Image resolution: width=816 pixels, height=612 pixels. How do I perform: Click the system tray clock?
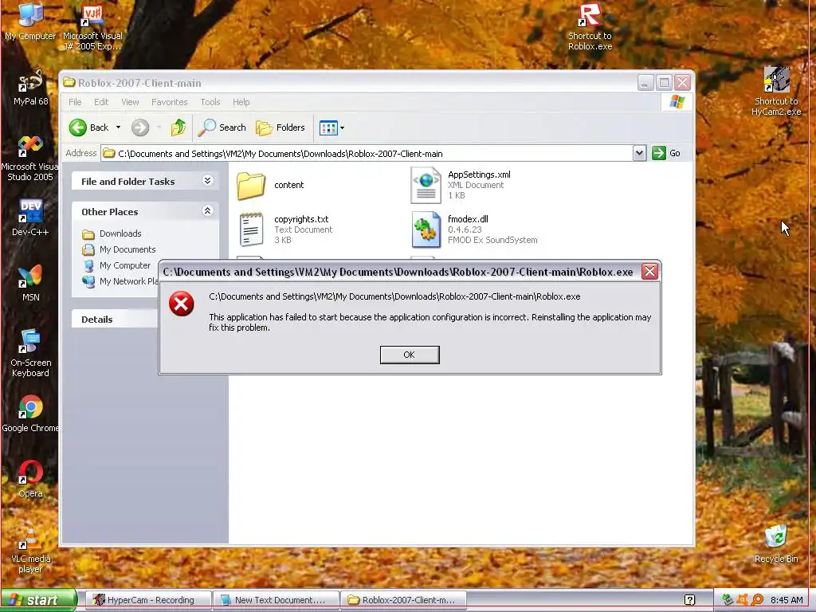pos(787,600)
